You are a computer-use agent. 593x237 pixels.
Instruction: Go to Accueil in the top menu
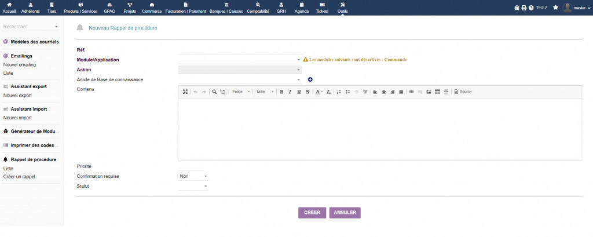click(9, 8)
